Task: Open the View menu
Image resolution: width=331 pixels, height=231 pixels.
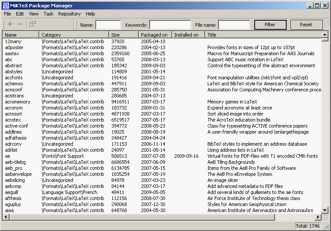Action: click(x=34, y=14)
